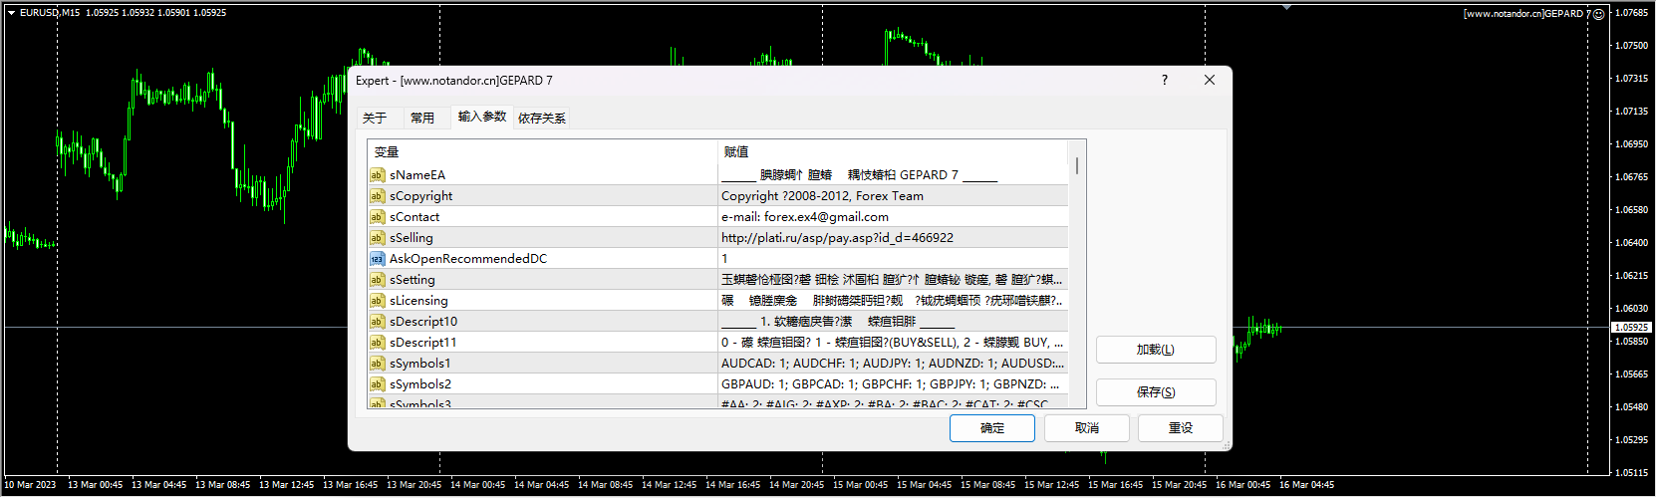This screenshot has width=1657, height=498.
Task: Cancel the dialog with 取消
Action: pyautogui.click(x=1086, y=428)
